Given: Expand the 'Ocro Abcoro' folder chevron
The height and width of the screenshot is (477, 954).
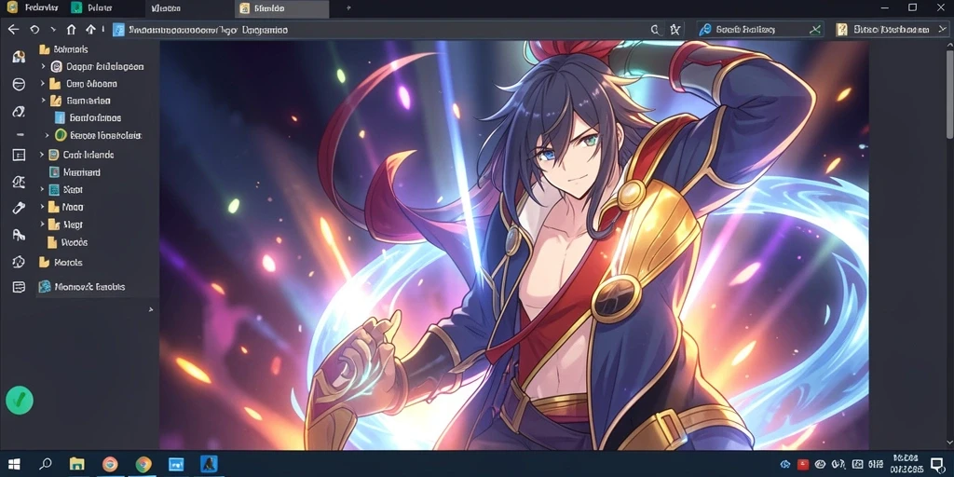Looking at the screenshot, I should (x=43, y=83).
